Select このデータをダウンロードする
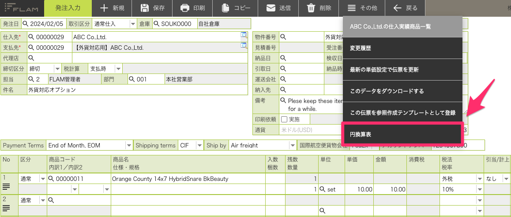511x217 pixels. point(403,91)
